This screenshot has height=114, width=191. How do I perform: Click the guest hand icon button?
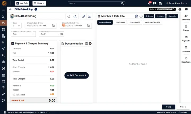point(90,16)
